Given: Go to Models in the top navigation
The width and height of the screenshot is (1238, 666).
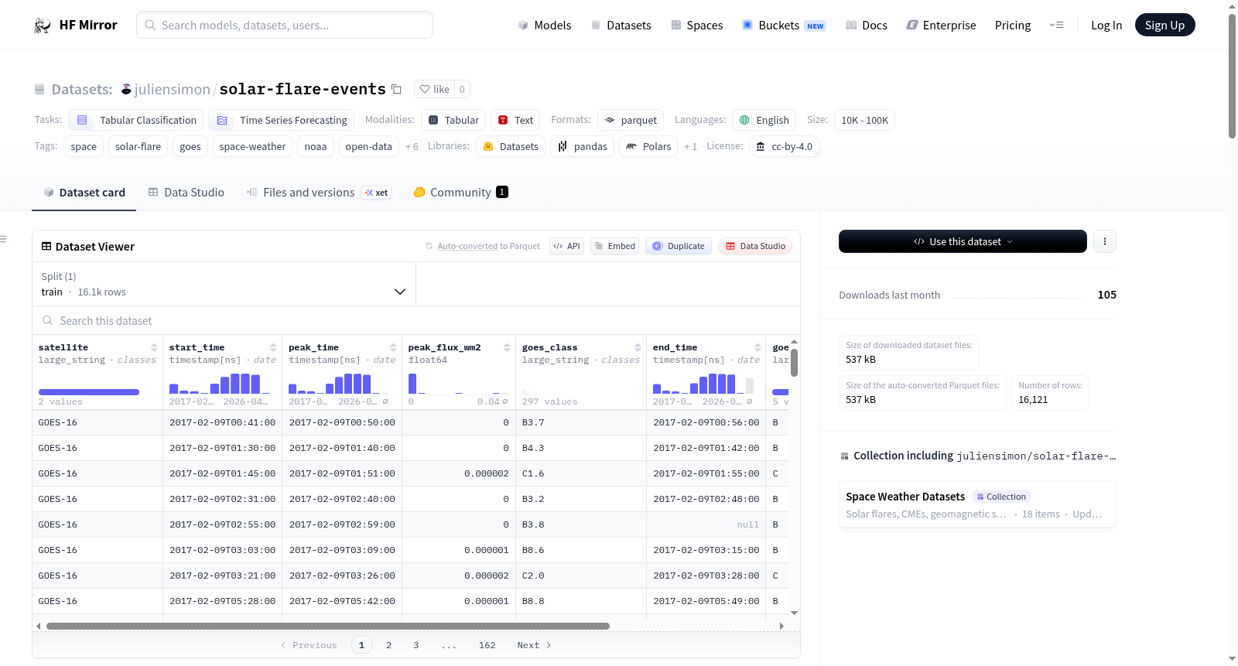Looking at the screenshot, I should coord(545,25).
